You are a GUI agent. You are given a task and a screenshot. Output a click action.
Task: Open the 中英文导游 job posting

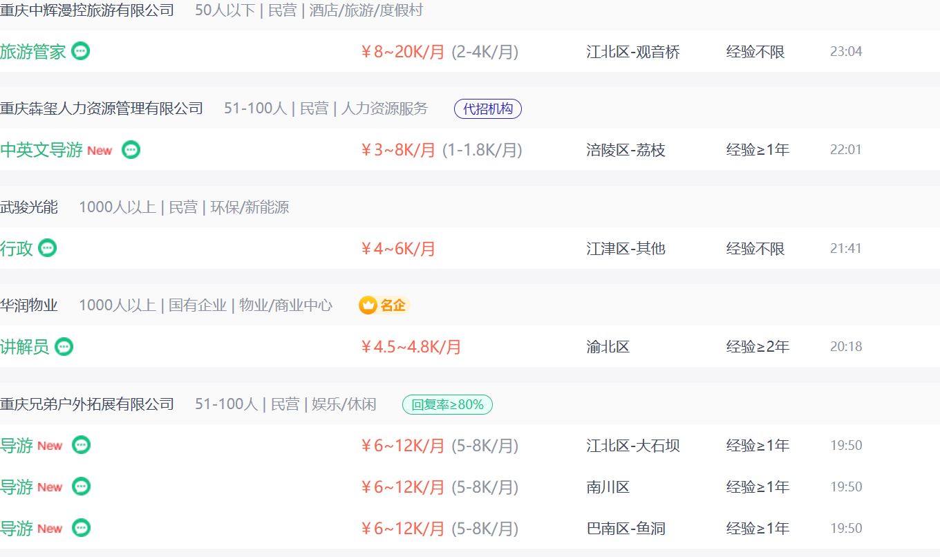pos(41,150)
